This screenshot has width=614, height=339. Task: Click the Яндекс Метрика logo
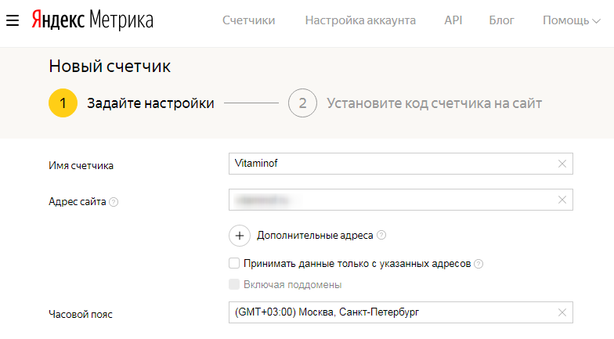coord(92,20)
